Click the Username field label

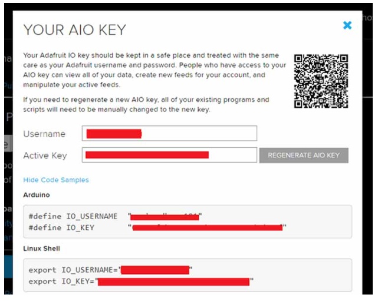click(x=44, y=134)
